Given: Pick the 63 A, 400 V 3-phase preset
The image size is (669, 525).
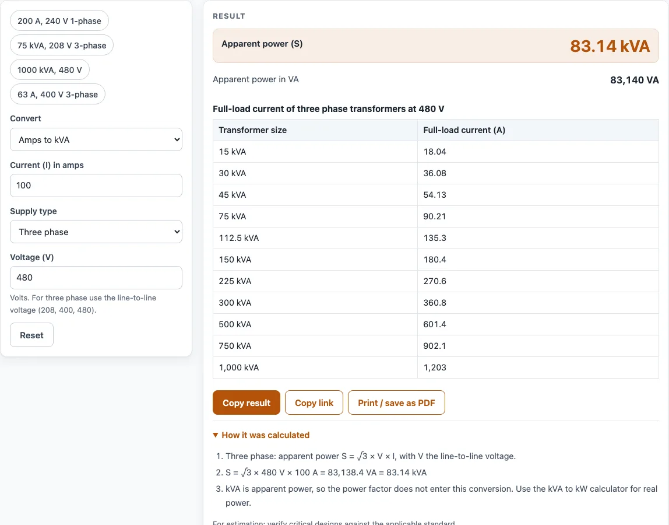Looking at the screenshot, I should 58,94.
